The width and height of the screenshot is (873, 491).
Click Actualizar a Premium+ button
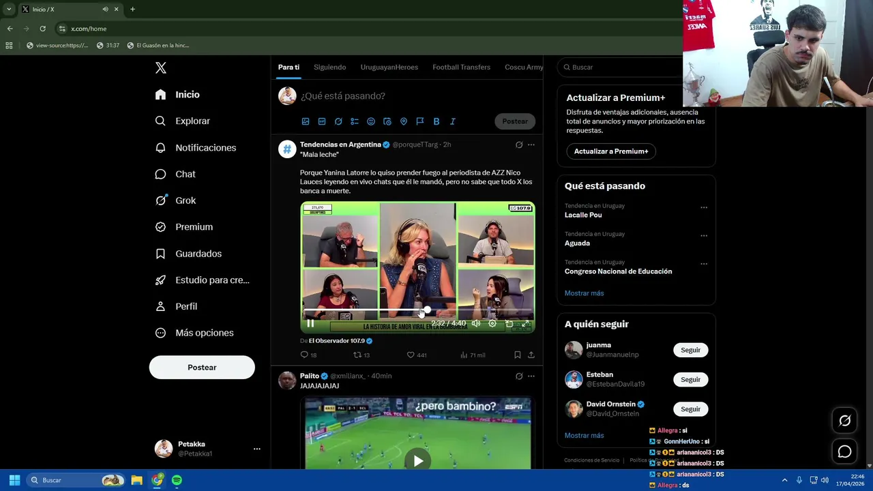tap(611, 151)
